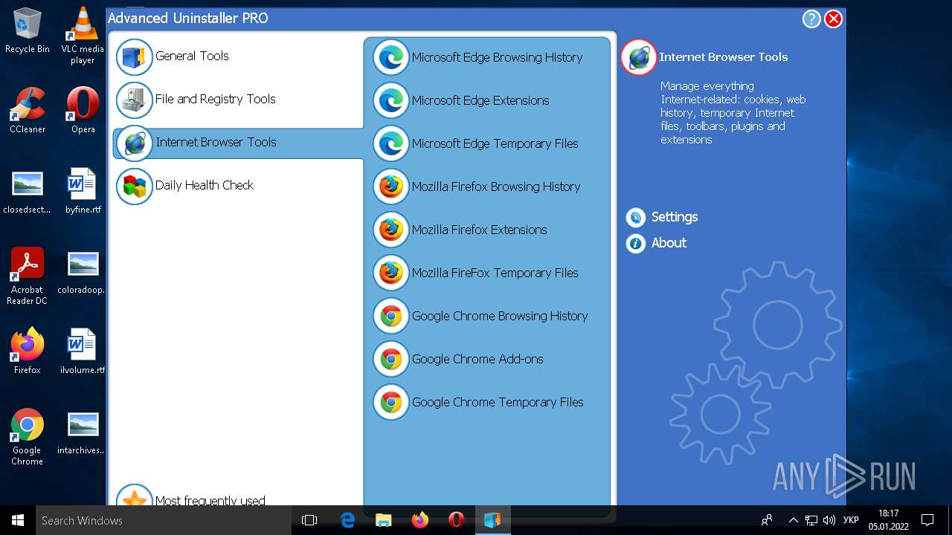Click Firefox icon for Temporary Files
The width and height of the screenshot is (952, 535).
click(x=390, y=273)
